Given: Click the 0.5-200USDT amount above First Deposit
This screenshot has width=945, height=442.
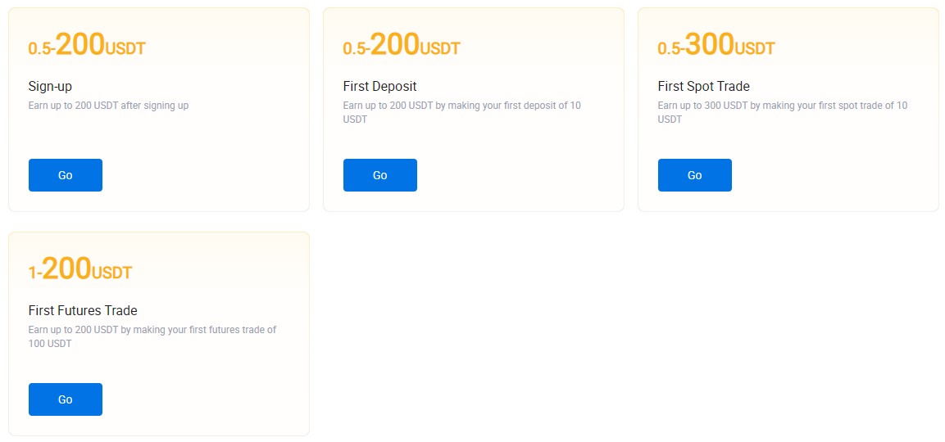Looking at the screenshot, I should (402, 45).
